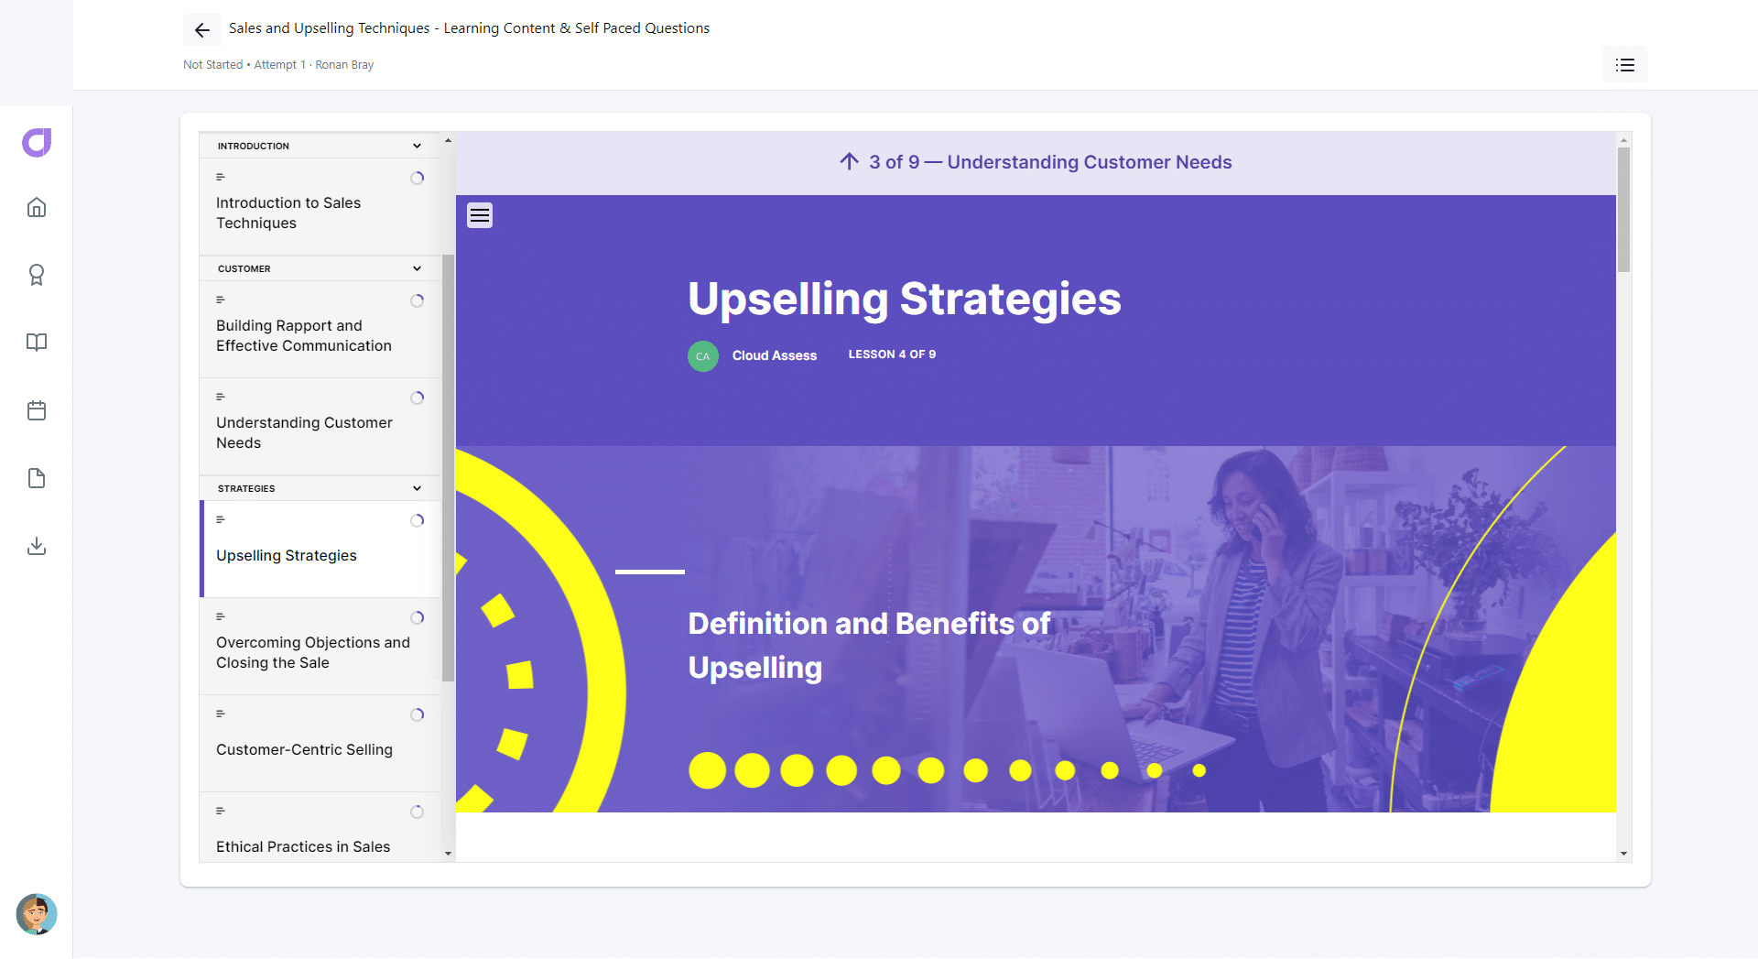Click the 'Attempt 1' text in header
The height and width of the screenshot is (959, 1758).
pyautogui.click(x=280, y=65)
